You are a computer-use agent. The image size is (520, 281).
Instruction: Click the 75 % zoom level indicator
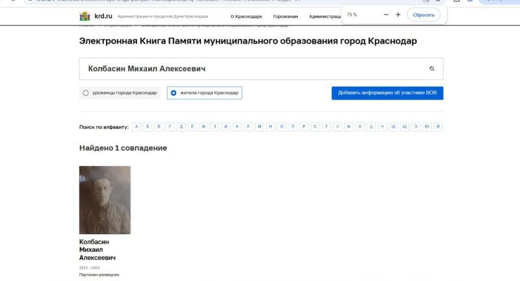pyautogui.click(x=352, y=15)
